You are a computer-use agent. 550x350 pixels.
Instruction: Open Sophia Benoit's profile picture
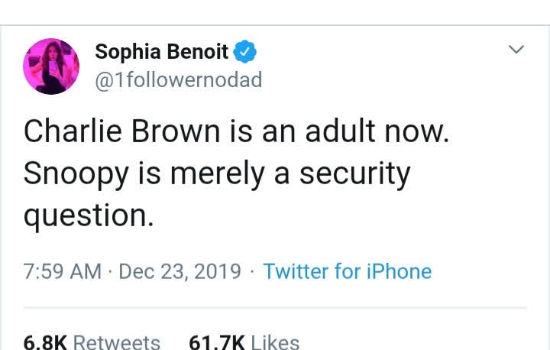click(x=51, y=66)
